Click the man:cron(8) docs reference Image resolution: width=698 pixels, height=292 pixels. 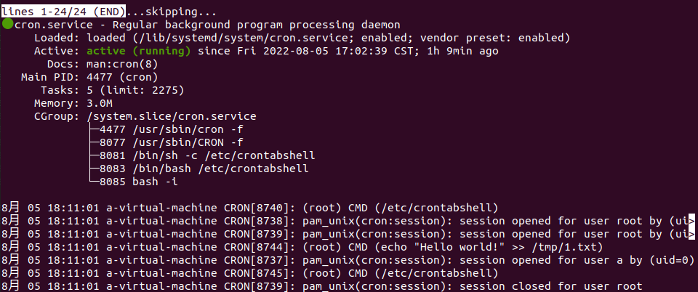click(122, 65)
